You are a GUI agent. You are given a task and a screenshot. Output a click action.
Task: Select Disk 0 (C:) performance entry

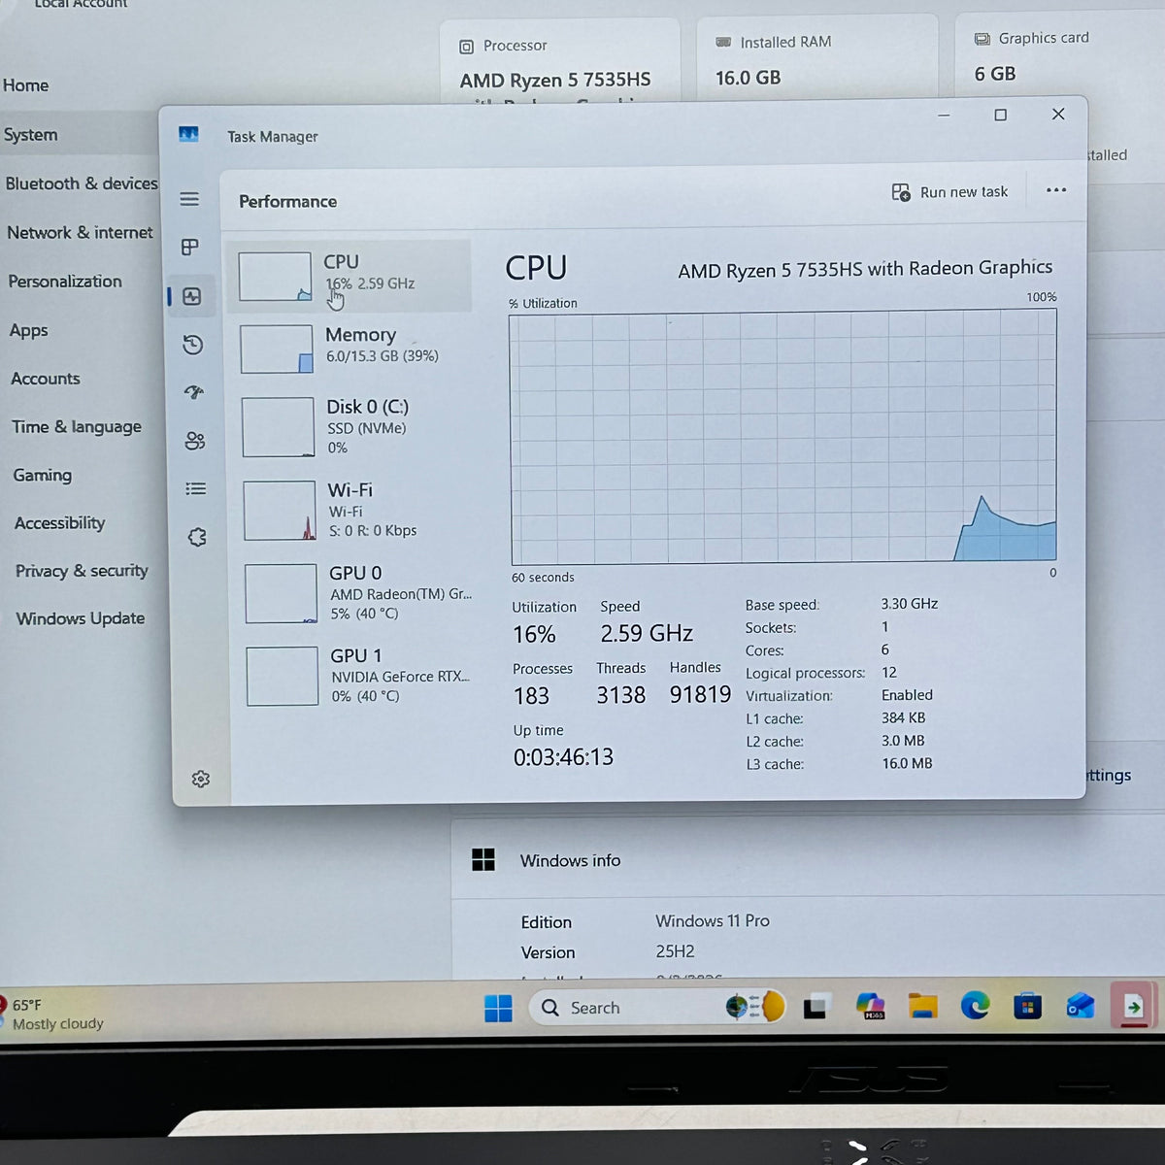tap(353, 426)
